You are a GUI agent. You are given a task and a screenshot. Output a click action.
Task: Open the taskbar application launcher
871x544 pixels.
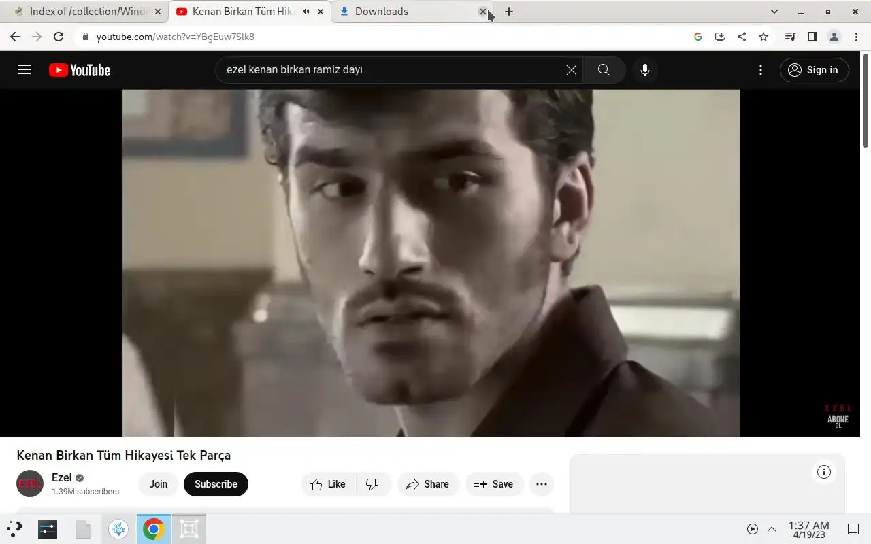pyautogui.click(x=15, y=528)
